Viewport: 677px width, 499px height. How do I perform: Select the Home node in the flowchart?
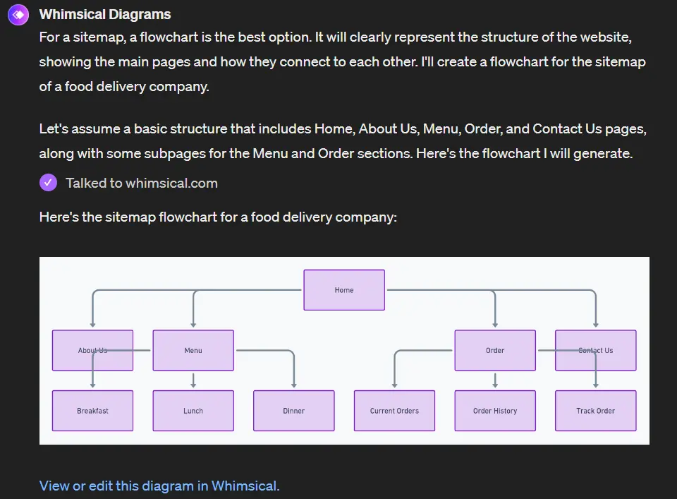(x=344, y=289)
